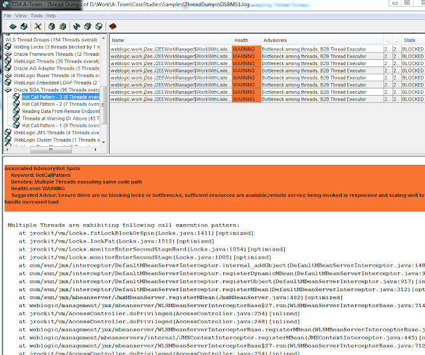This screenshot has height=355, width=425.
Task: Click the Hot Call Pattern - 2 icon
Action: [17, 104]
